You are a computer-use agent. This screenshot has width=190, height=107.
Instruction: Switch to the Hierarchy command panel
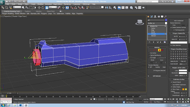point(155,17)
